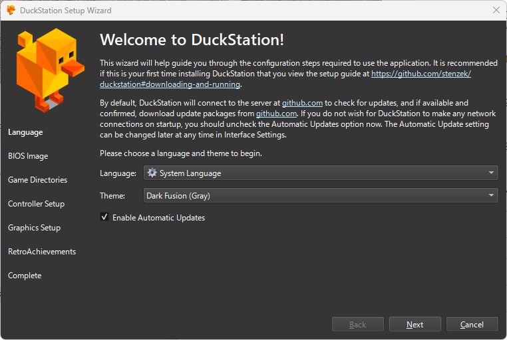Select Graphics Setup in sidebar
Screen dimensions: 507x340
(x=34, y=228)
